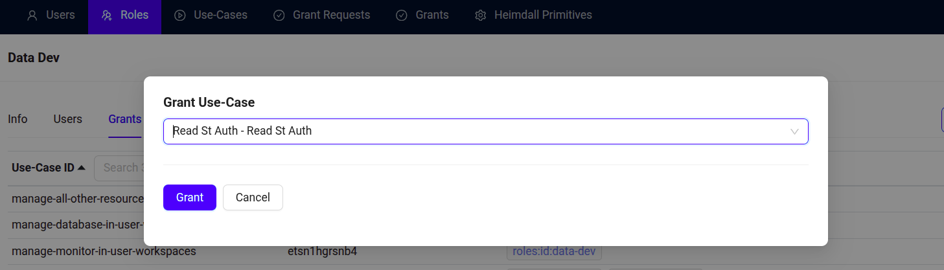Select the Grants tab under Data Dev
This screenshot has width=944, height=270.
[x=124, y=119]
